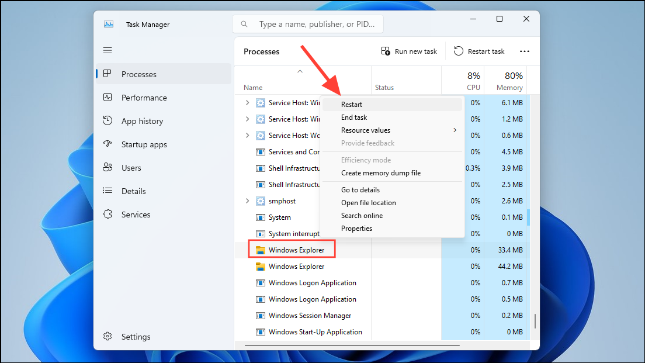
Task: Click the 0.3% CPU value
Action: 473,168
